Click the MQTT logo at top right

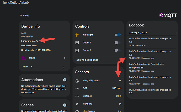tap(168, 15)
